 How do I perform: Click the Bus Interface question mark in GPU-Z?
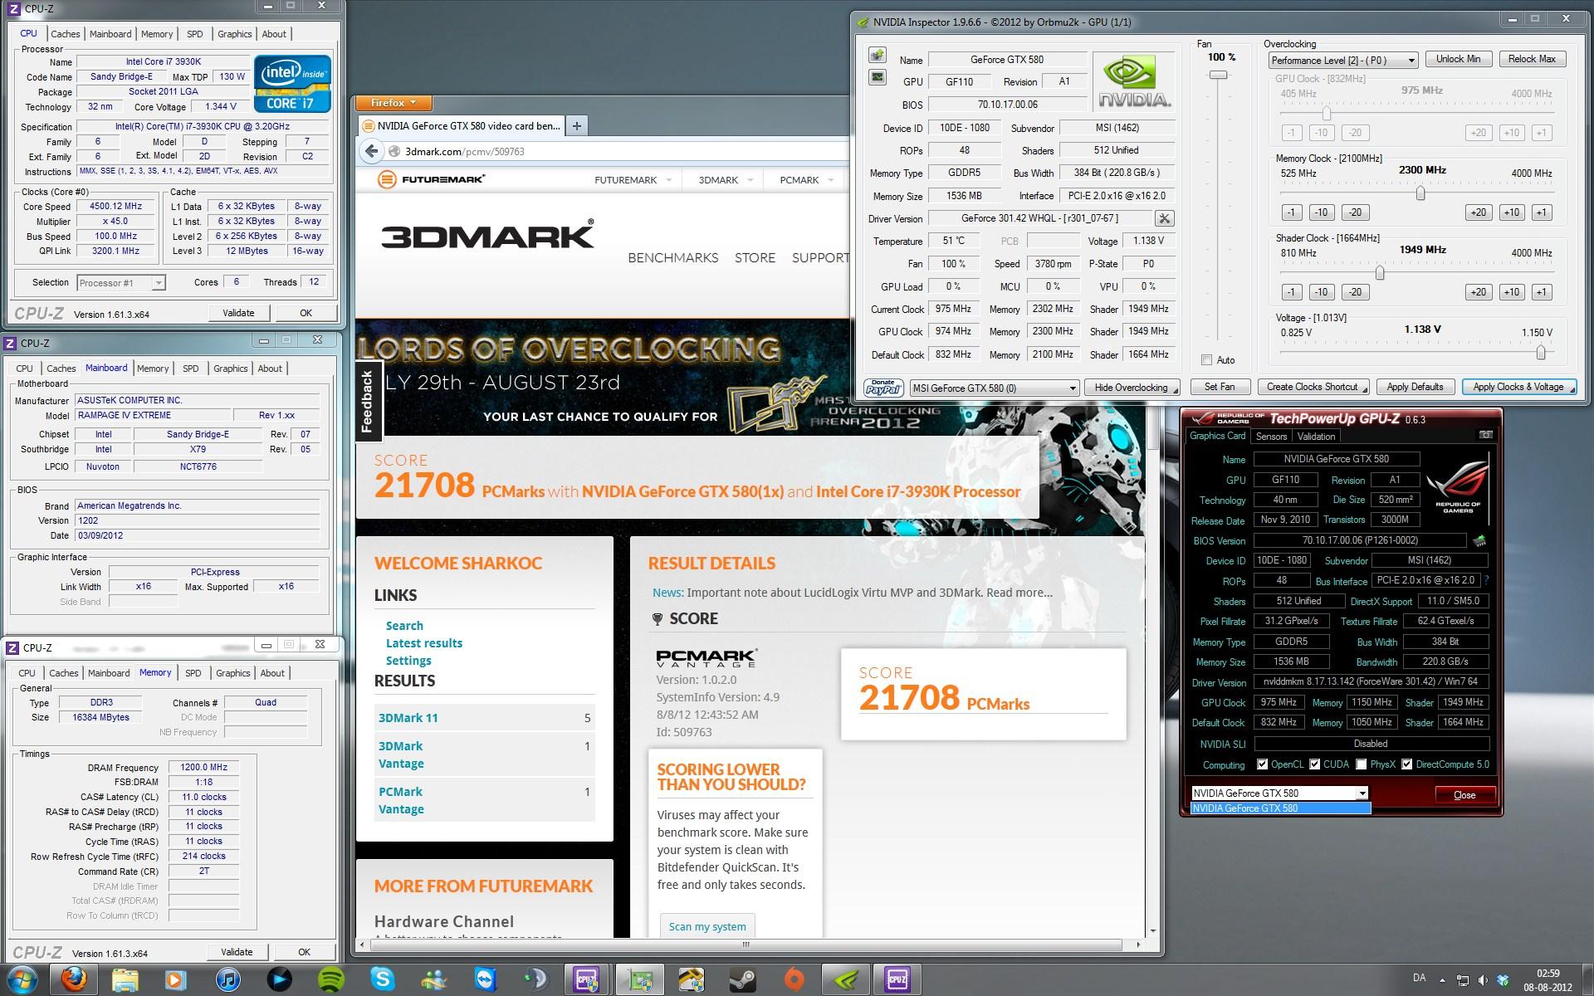click(x=1486, y=580)
